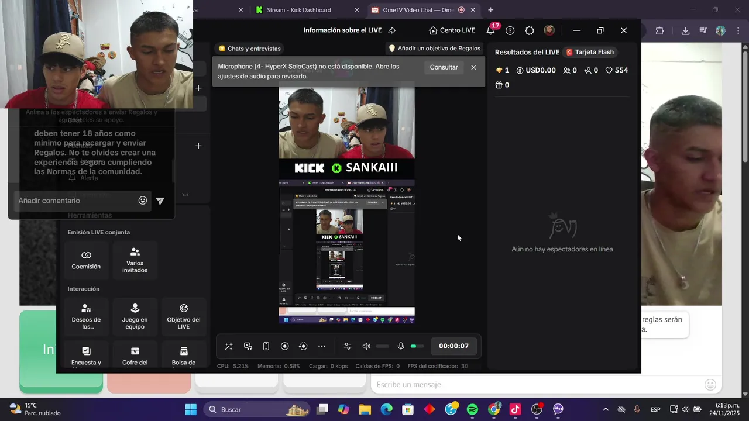Open emoji picker in comment box
This screenshot has height=421, width=749.
[143, 201]
